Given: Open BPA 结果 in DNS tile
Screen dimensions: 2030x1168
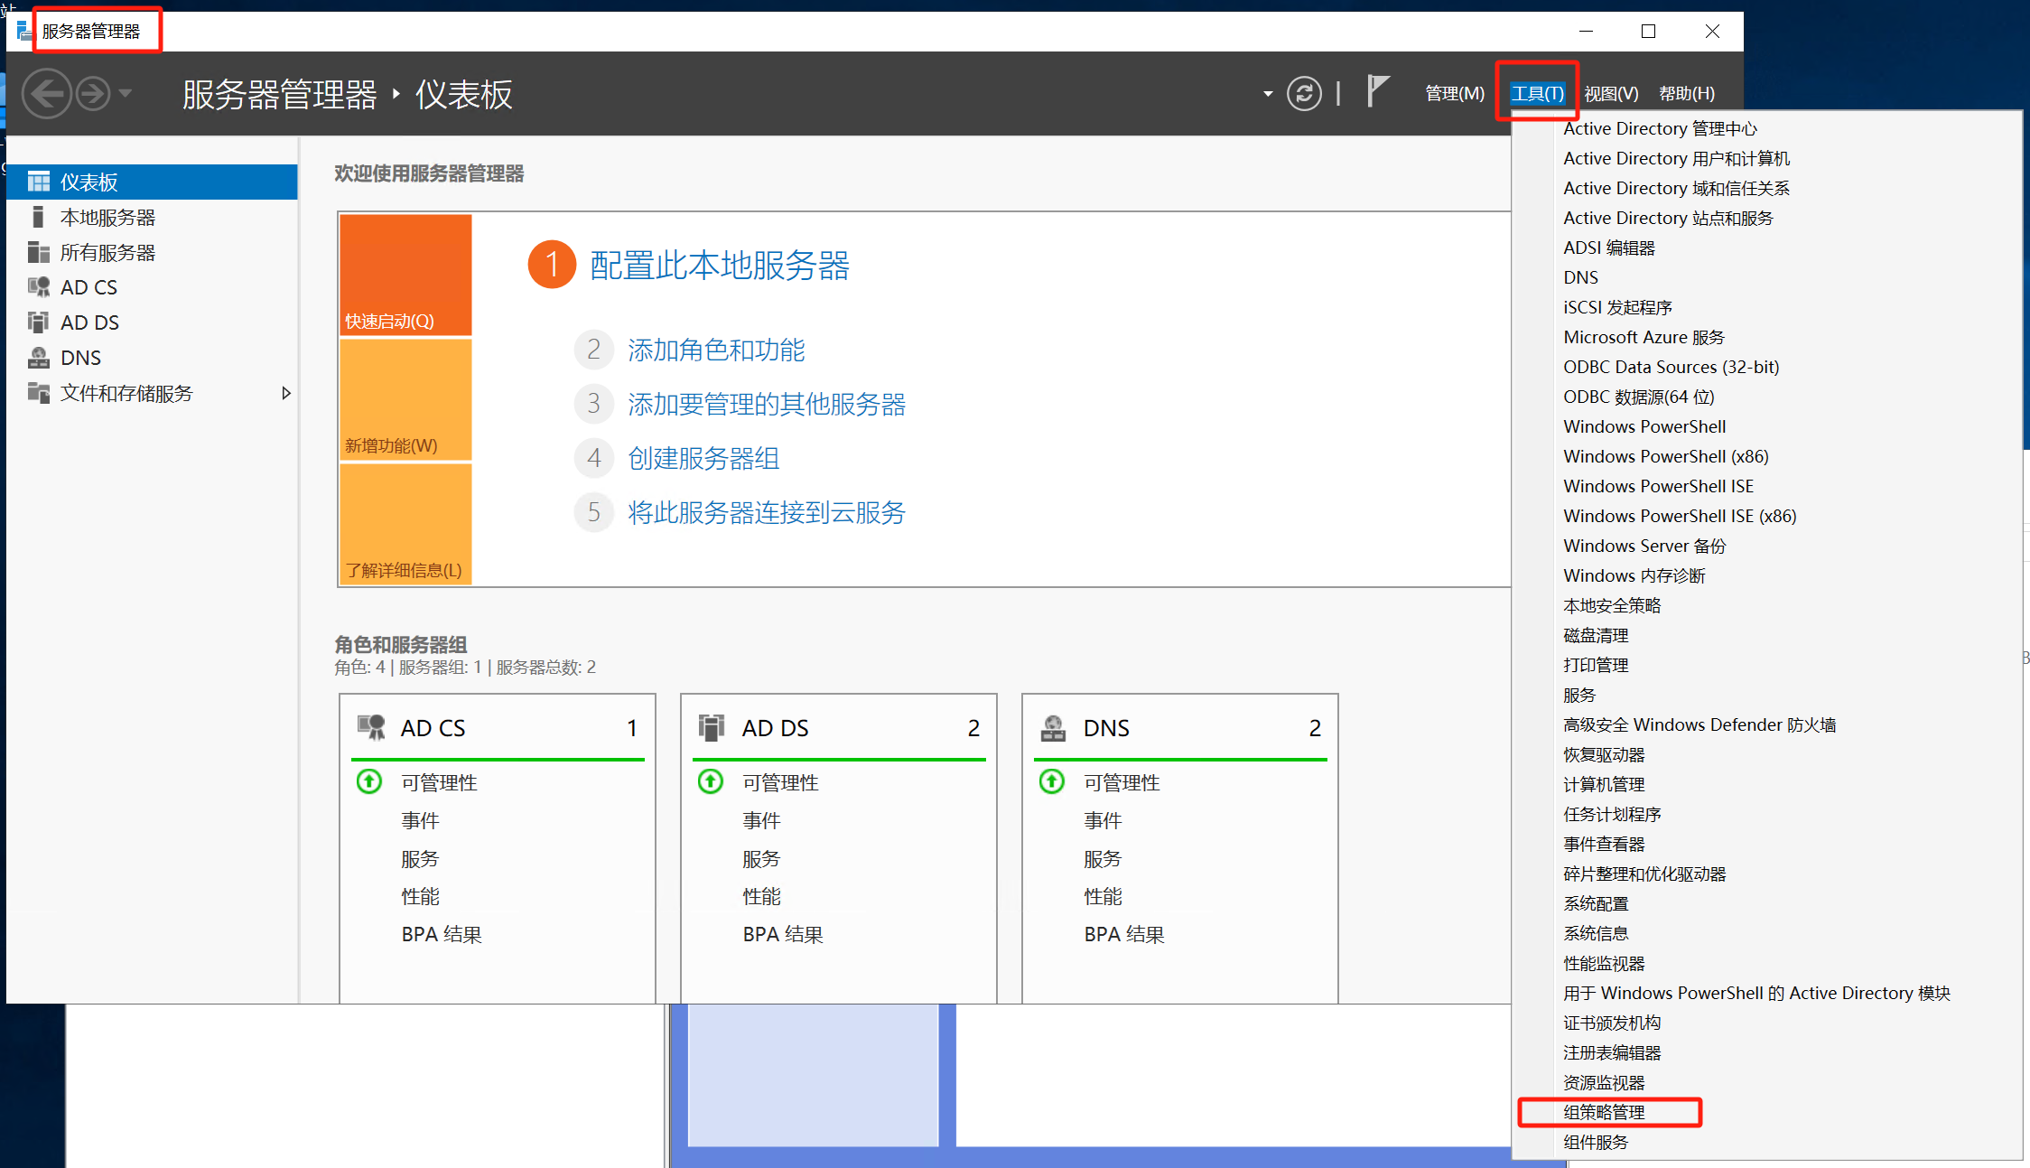Looking at the screenshot, I should (1124, 934).
